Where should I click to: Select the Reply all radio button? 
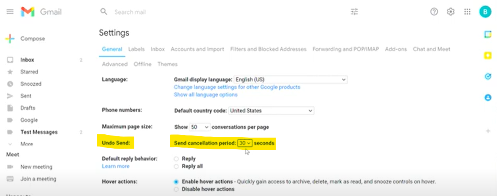[x=176, y=166]
